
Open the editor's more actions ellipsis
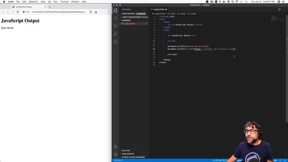(284, 9)
